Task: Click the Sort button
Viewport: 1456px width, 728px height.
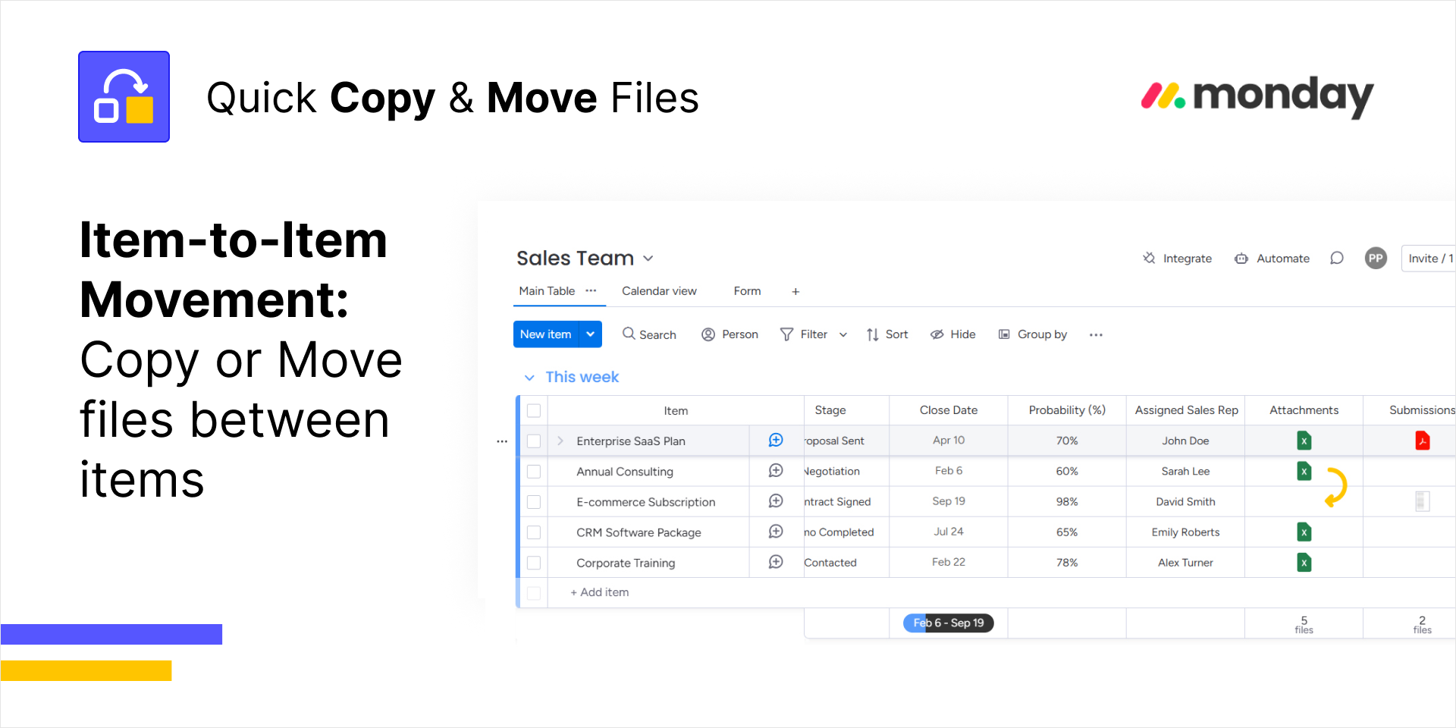Action: [887, 334]
